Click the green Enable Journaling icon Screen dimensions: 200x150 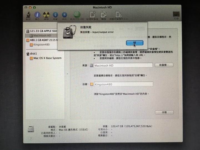coord(77,14)
